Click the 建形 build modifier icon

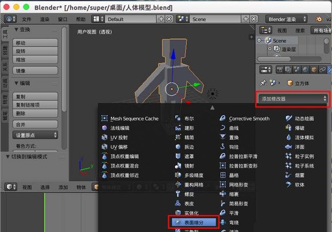[x=178, y=128]
